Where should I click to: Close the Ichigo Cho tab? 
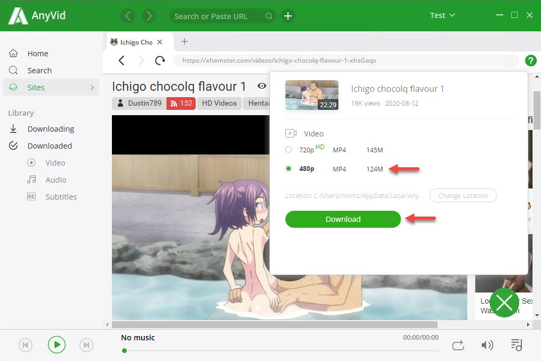[160, 42]
